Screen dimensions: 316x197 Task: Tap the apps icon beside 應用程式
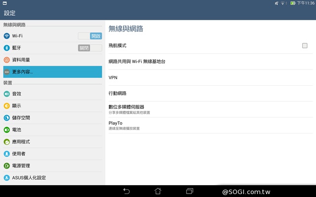click(6, 142)
